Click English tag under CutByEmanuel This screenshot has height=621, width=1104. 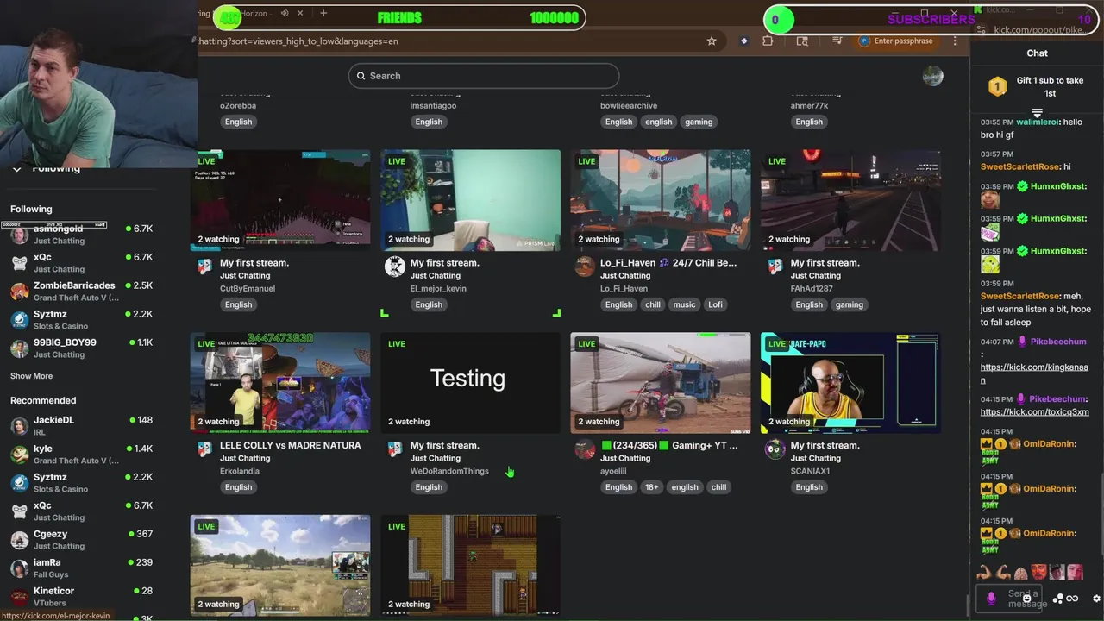[238, 304]
